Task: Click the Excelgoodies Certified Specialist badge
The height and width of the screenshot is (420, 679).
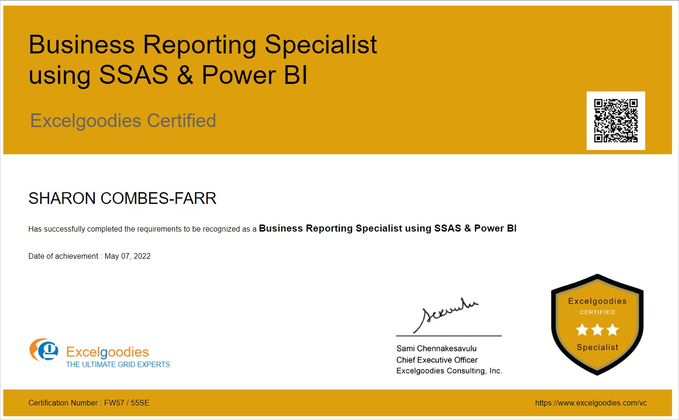Action: click(597, 324)
